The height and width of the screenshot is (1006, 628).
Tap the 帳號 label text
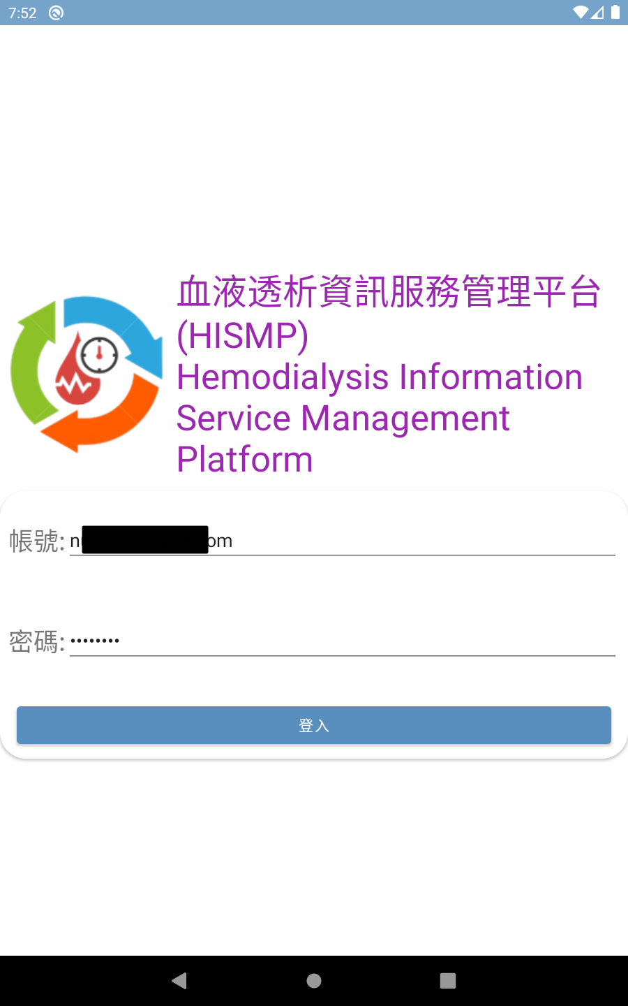click(34, 541)
